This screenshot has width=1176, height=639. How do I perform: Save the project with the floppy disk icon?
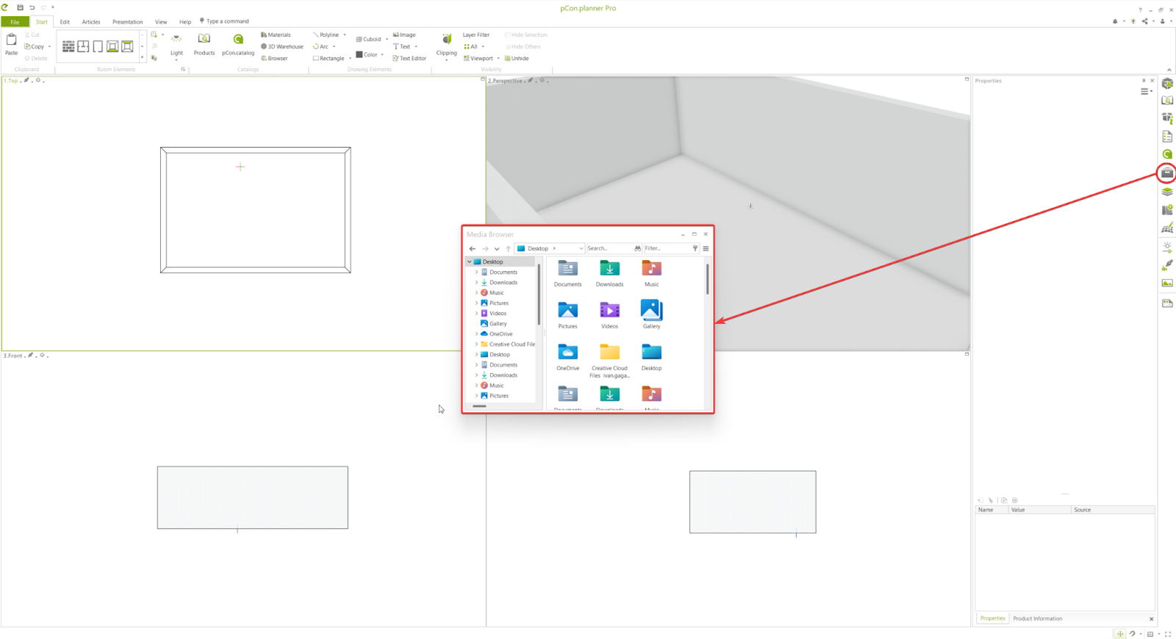click(x=20, y=7)
